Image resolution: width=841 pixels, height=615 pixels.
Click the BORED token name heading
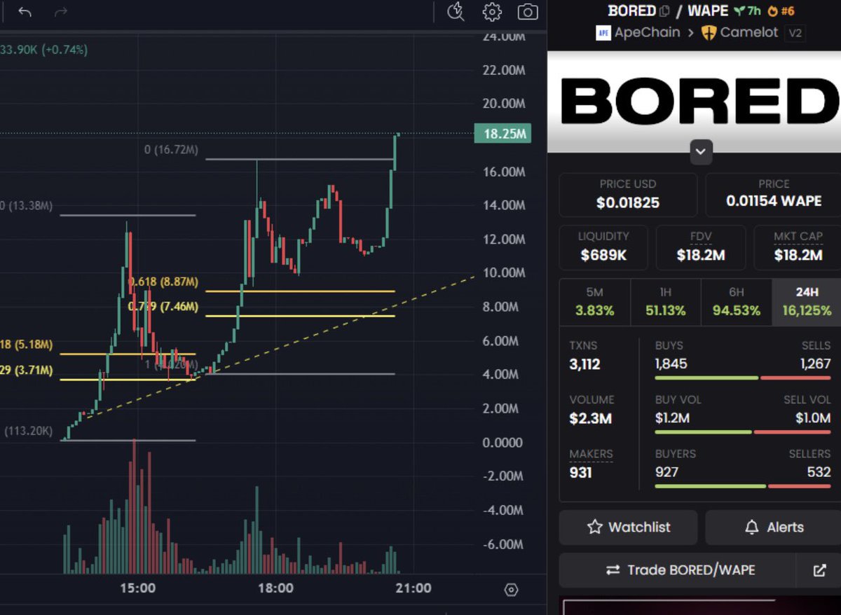tap(632, 11)
